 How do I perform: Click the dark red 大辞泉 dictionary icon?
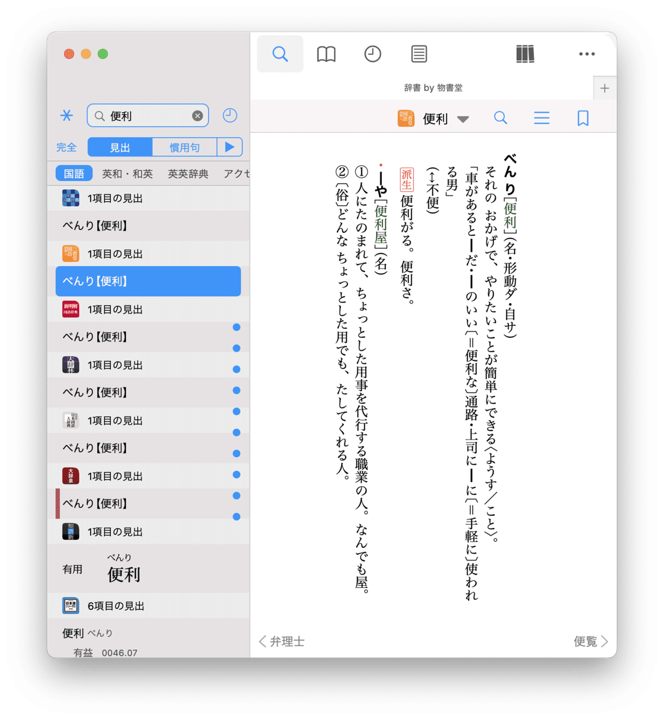tap(70, 476)
